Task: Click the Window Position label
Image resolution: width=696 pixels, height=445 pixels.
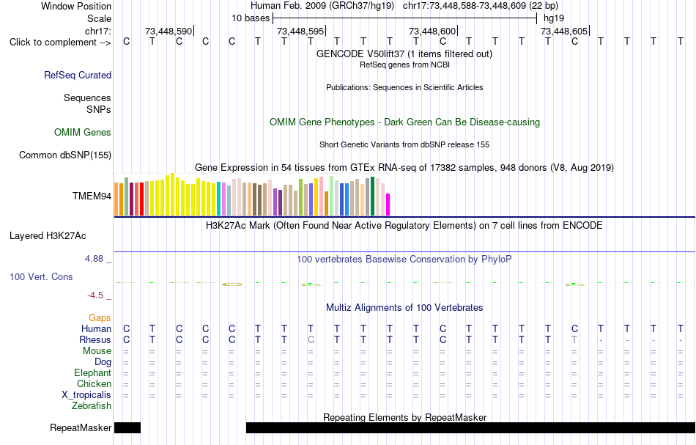Action: pos(76,6)
